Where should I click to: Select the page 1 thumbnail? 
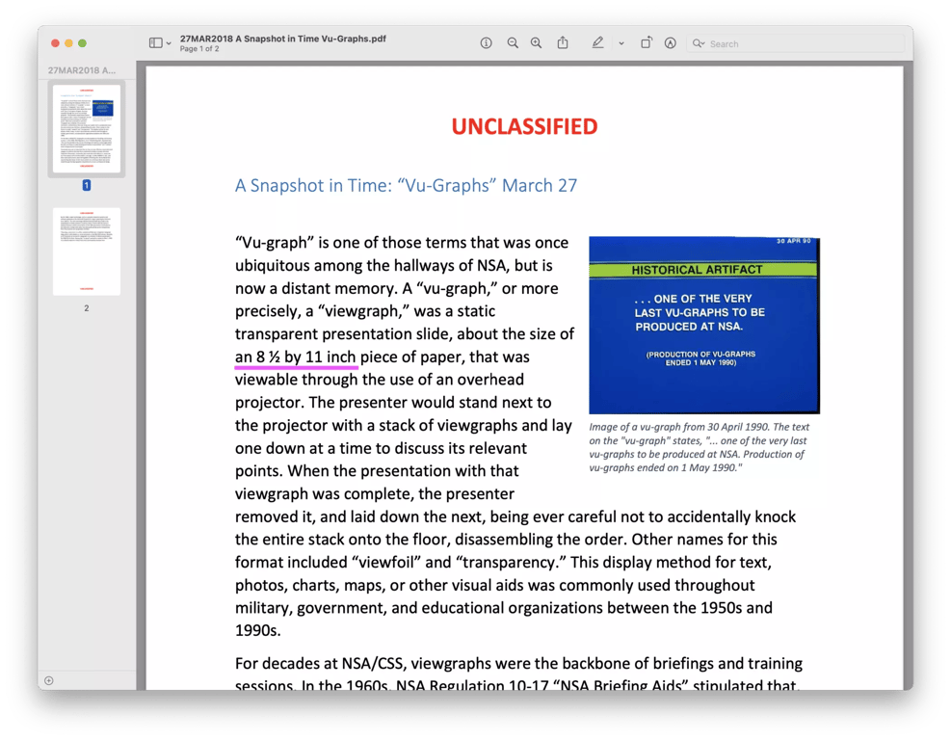tap(87, 128)
